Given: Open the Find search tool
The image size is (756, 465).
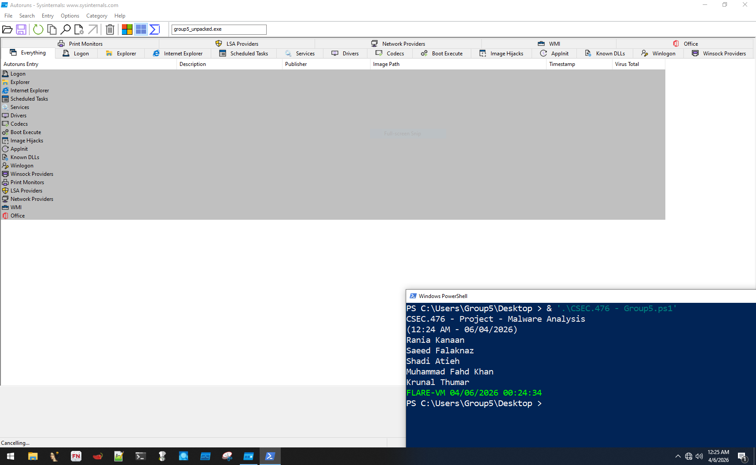Looking at the screenshot, I should [66, 29].
